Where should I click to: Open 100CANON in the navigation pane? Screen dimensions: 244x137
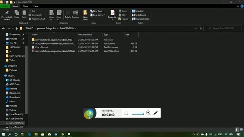(x=13, y=47)
